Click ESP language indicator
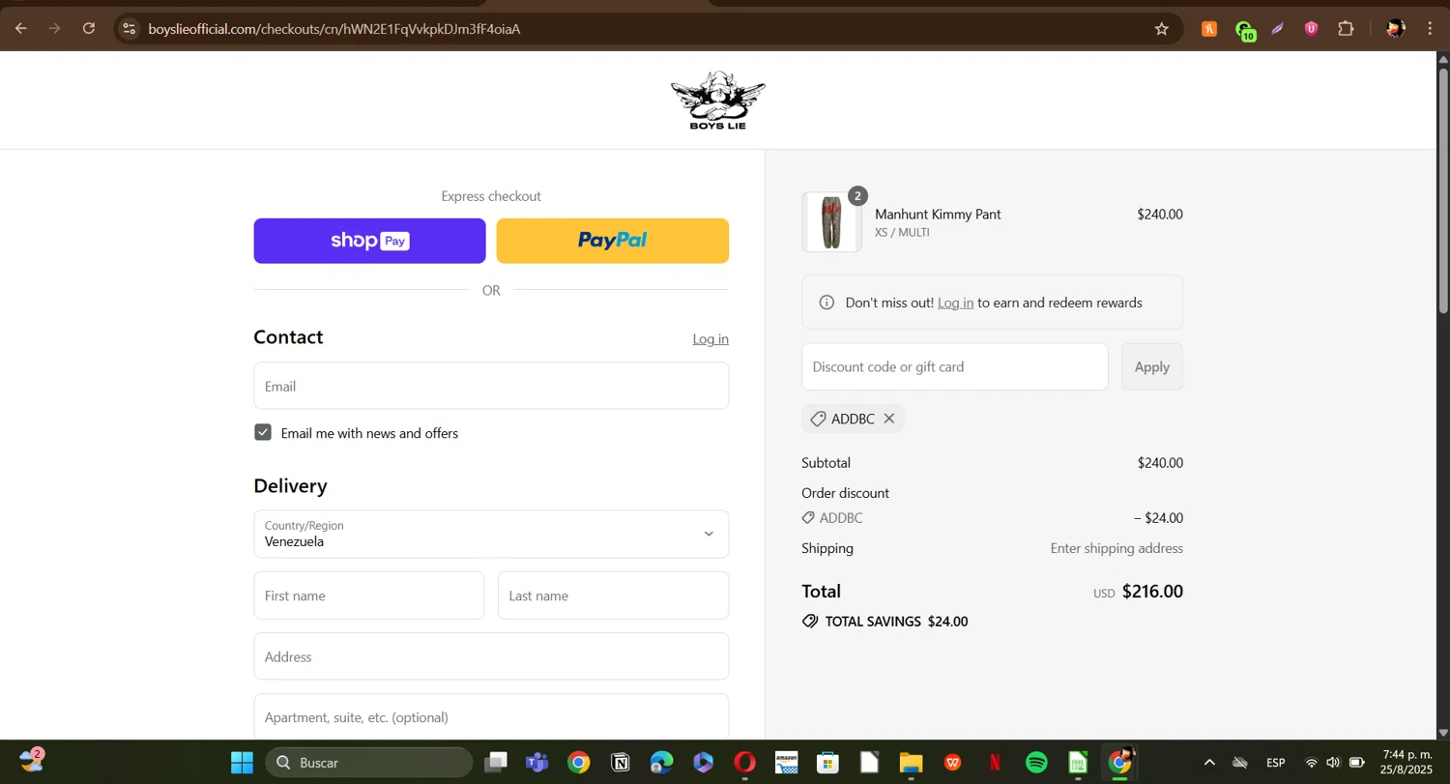The height and width of the screenshot is (784, 1450). (x=1276, y=763)
